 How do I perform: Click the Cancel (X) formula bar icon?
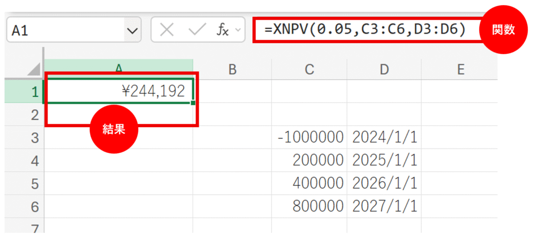(x=167, y=31)
